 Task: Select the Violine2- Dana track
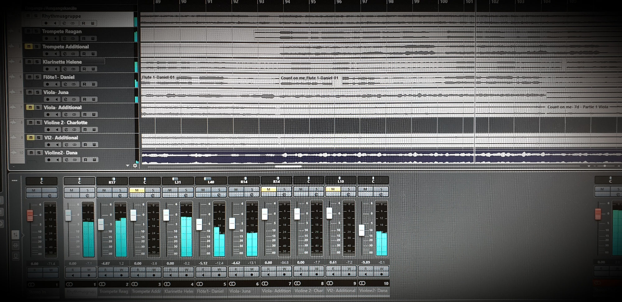(x=61, y=153)
